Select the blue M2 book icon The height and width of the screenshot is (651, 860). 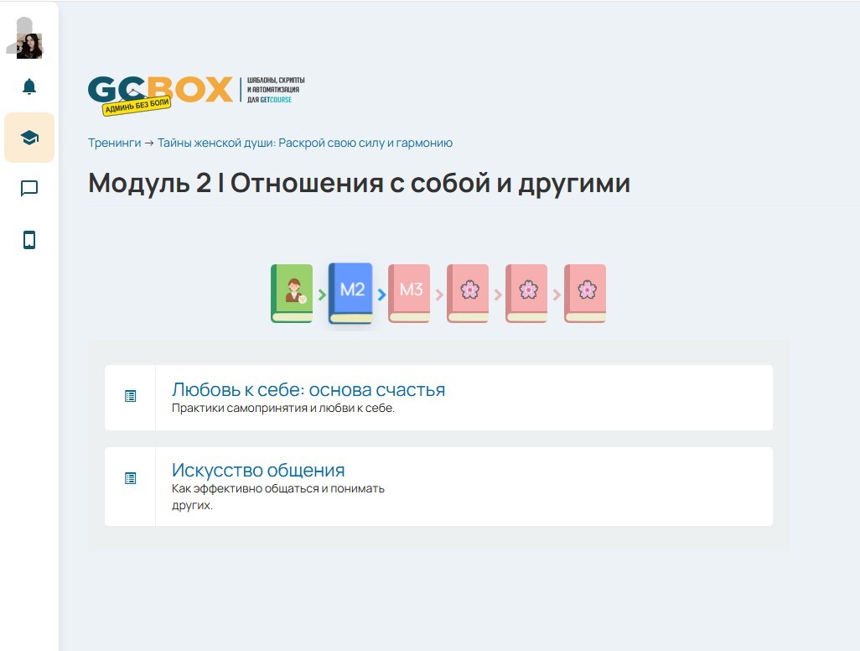350,293
